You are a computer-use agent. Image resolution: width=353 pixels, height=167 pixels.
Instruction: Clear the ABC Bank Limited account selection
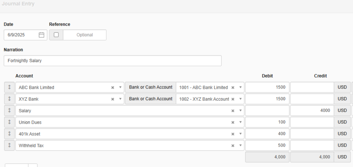pos(113,87)
